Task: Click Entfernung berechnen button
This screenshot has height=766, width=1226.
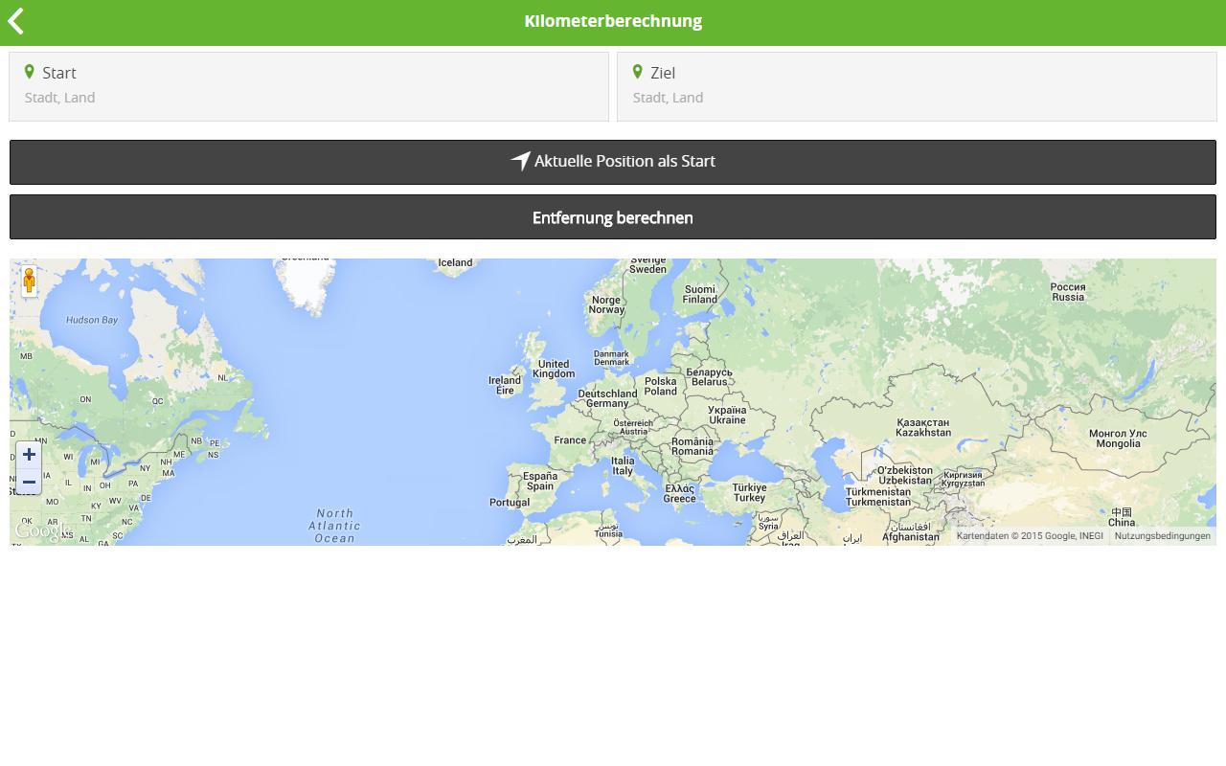Action: 613,217
